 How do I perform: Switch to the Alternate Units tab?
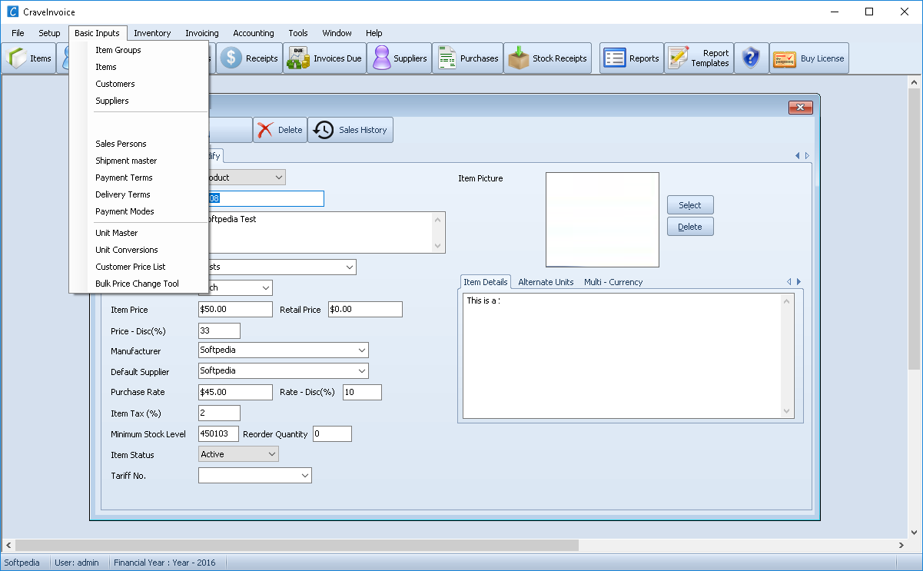[x=546, y=282]
